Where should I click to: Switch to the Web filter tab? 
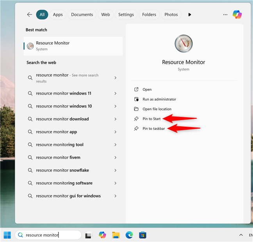pyautogui.click(x=105, y=14)
